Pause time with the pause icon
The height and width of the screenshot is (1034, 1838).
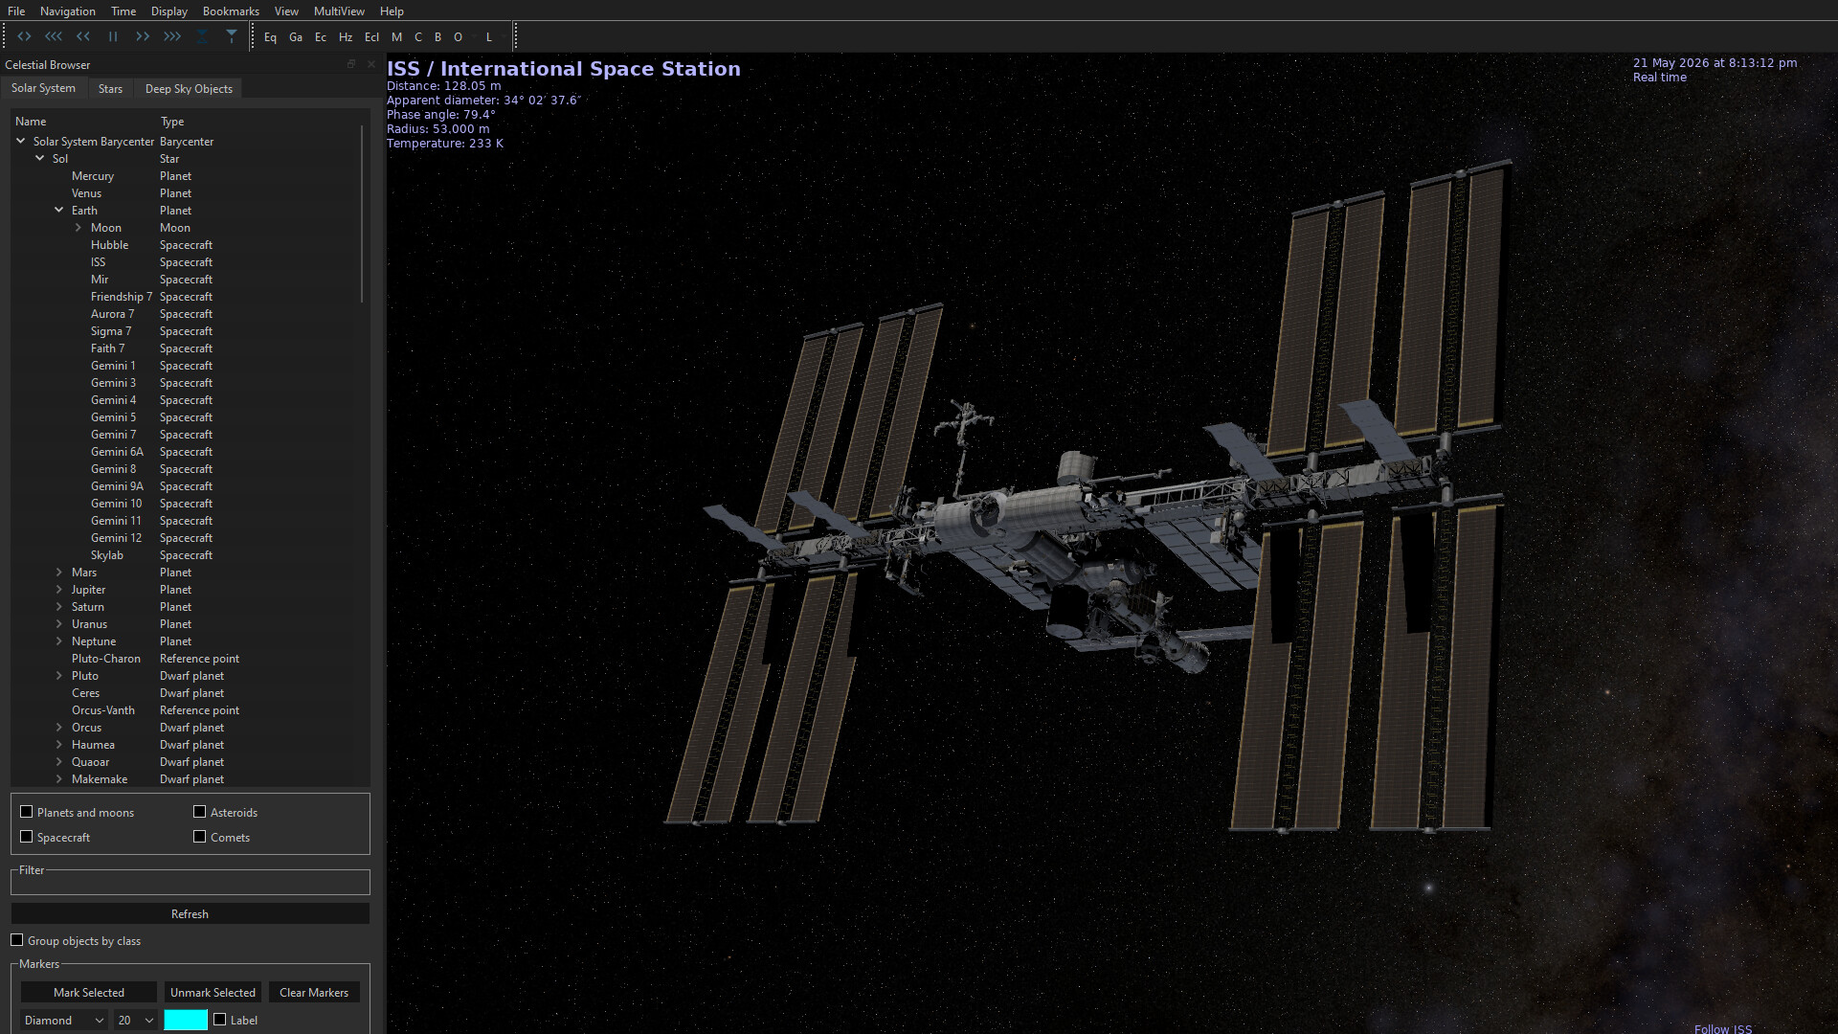(113, 36)
